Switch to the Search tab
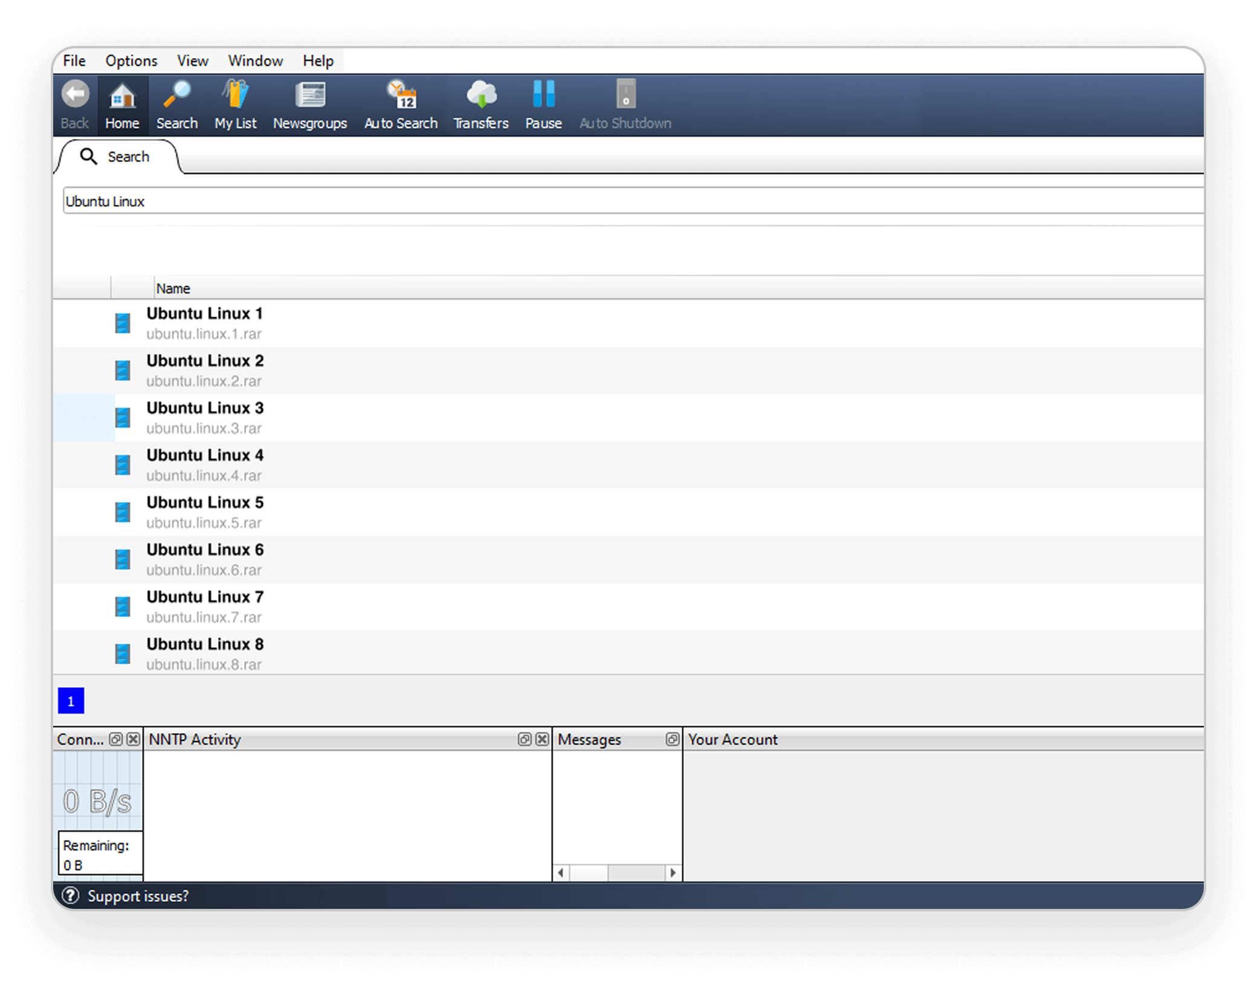 tap(118, 157)
